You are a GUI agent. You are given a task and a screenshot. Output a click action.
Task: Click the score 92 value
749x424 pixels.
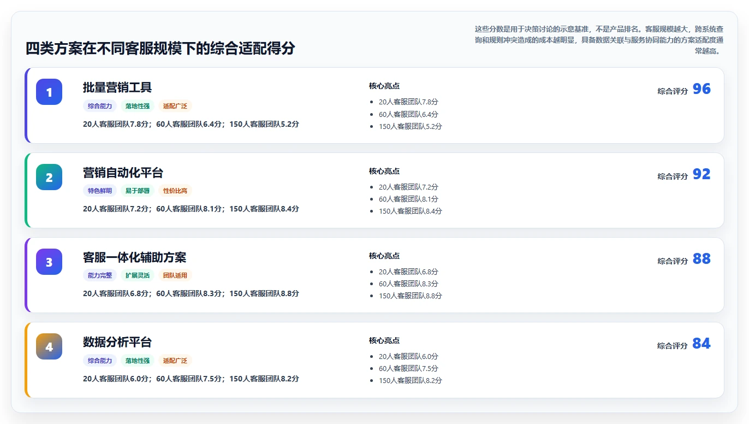[702, 174]
